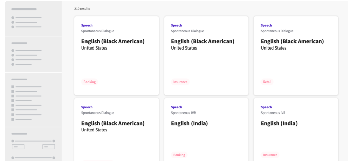Select the Retail tag on the English (Black American) card
348x161 pixels.
[267, 82]
